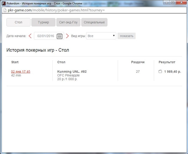This screenshot has height=154, width=188.
Task: Click the Дата начала label
Action: [x=16, y=36]
